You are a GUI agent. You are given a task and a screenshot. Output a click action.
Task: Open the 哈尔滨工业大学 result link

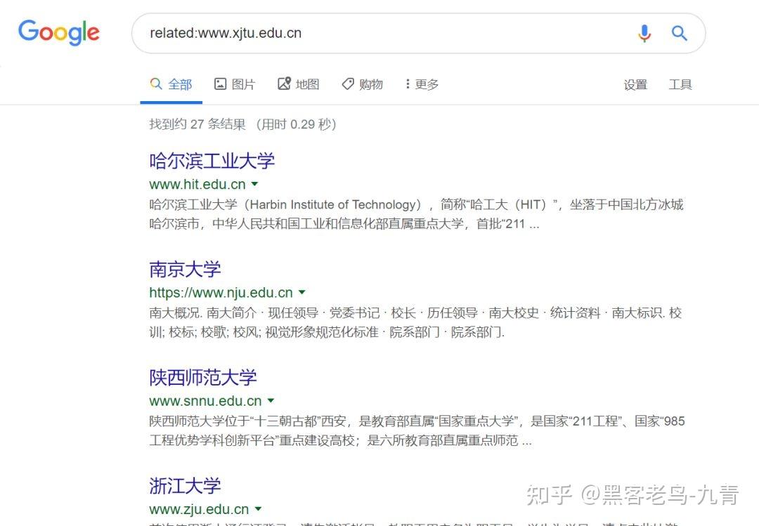click(x=211, y=161)
